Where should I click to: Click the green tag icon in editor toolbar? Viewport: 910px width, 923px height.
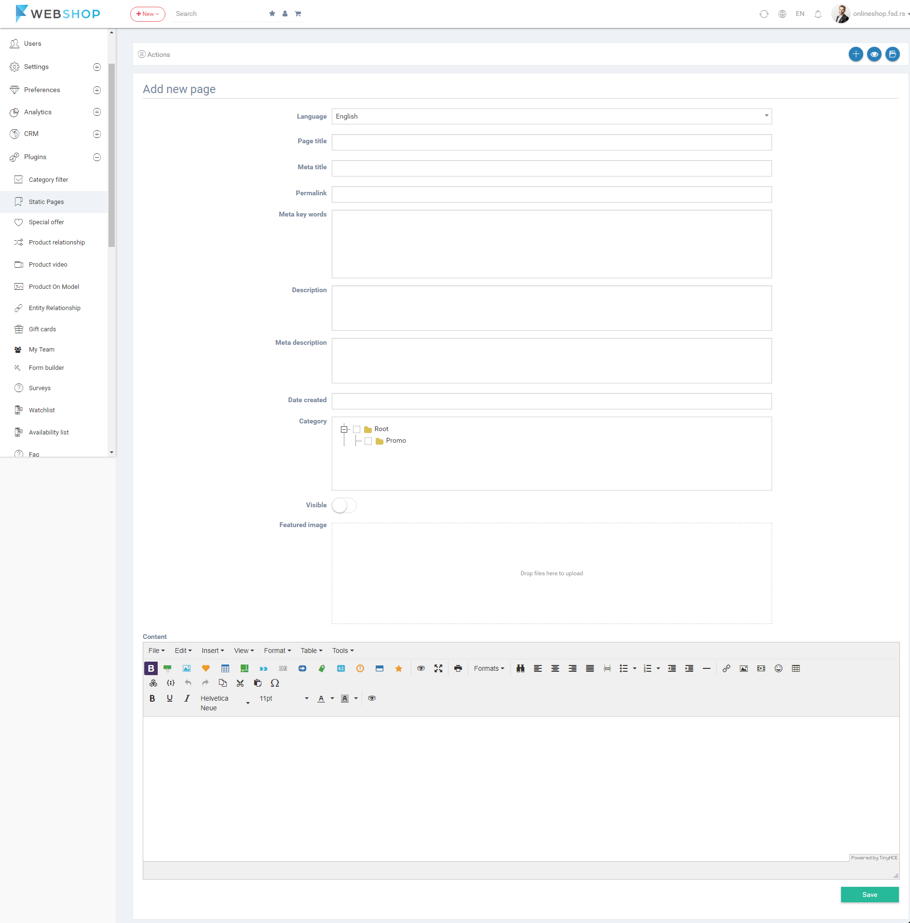coord(322,668)
